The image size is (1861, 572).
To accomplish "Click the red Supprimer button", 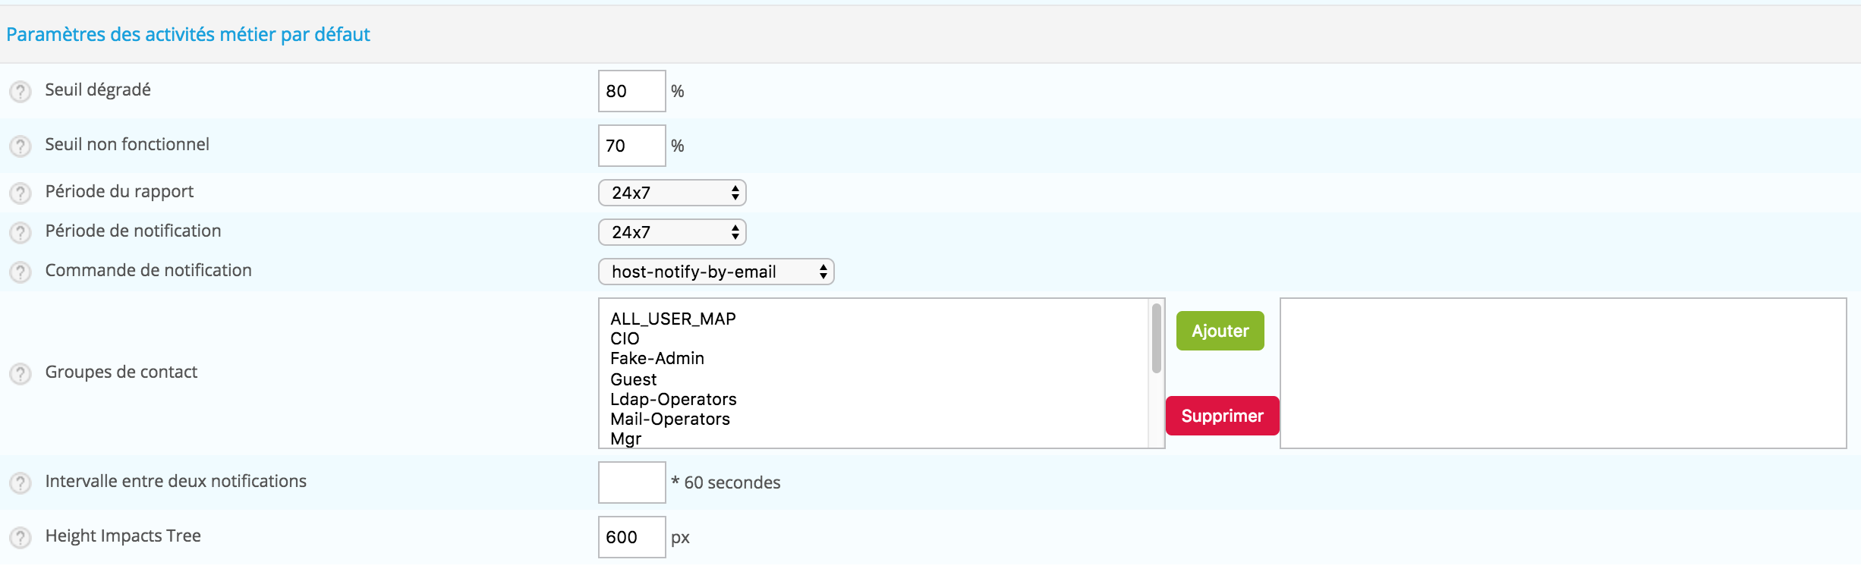I will [1223, 416].
